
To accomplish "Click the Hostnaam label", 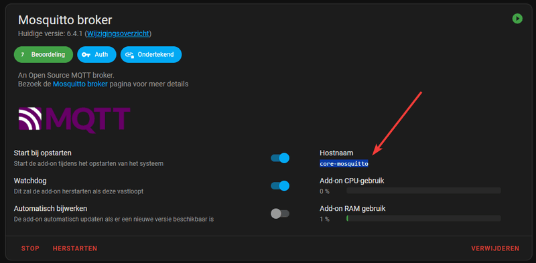I will [336, 153].
